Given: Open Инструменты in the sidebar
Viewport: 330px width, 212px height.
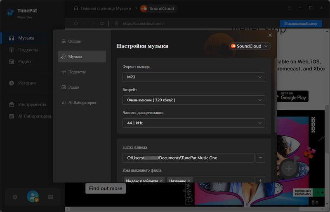Looking at the screenshot, I should [32, 104].
